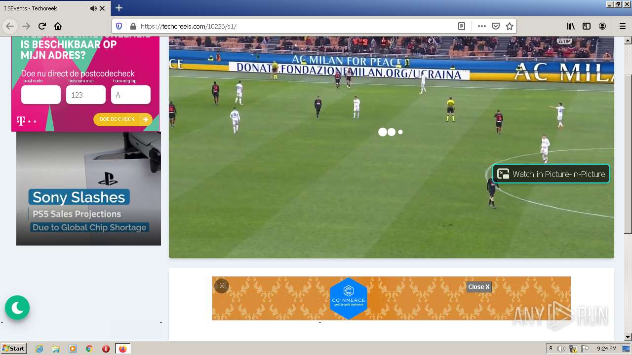Image resolution: width=632 pixels, height=355 pixels.
Task: Open Action Center flag icon
Action: coord(585,349)
